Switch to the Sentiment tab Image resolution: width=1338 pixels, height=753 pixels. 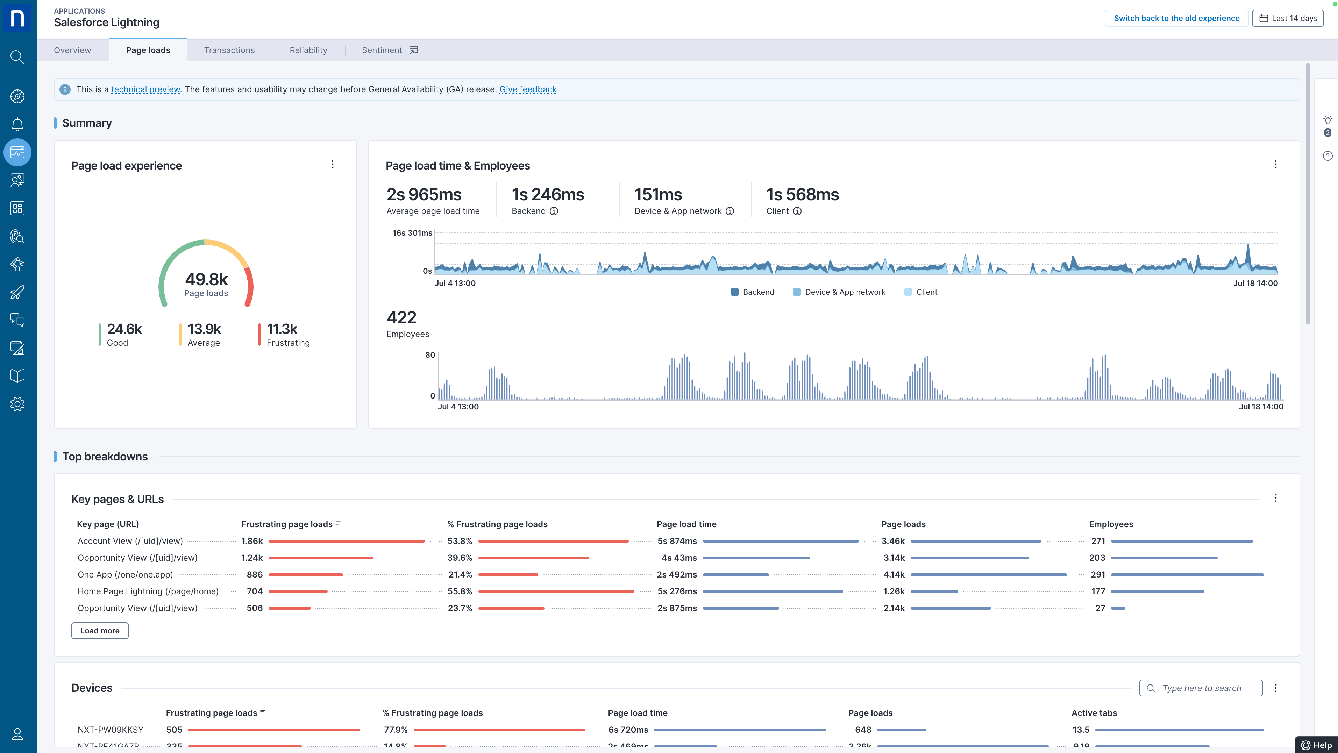382,50
